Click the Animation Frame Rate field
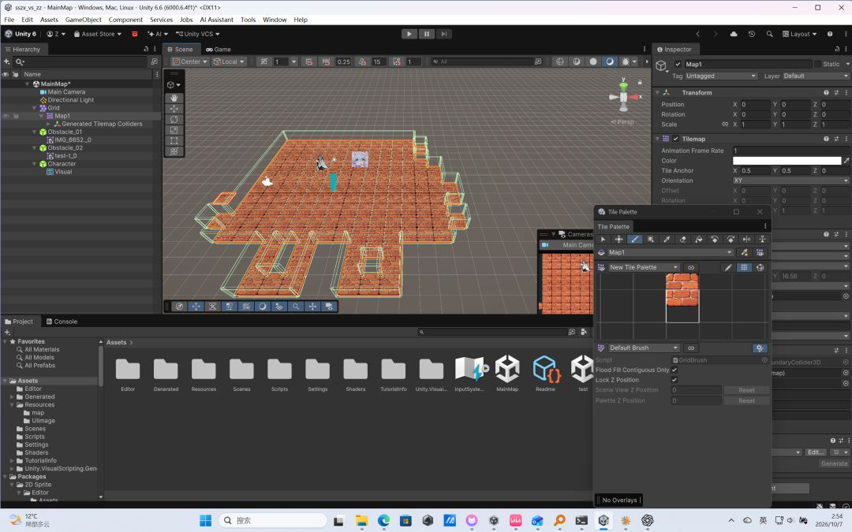Image resolution: width=852 pixels, height=532 pixels. 790,151
